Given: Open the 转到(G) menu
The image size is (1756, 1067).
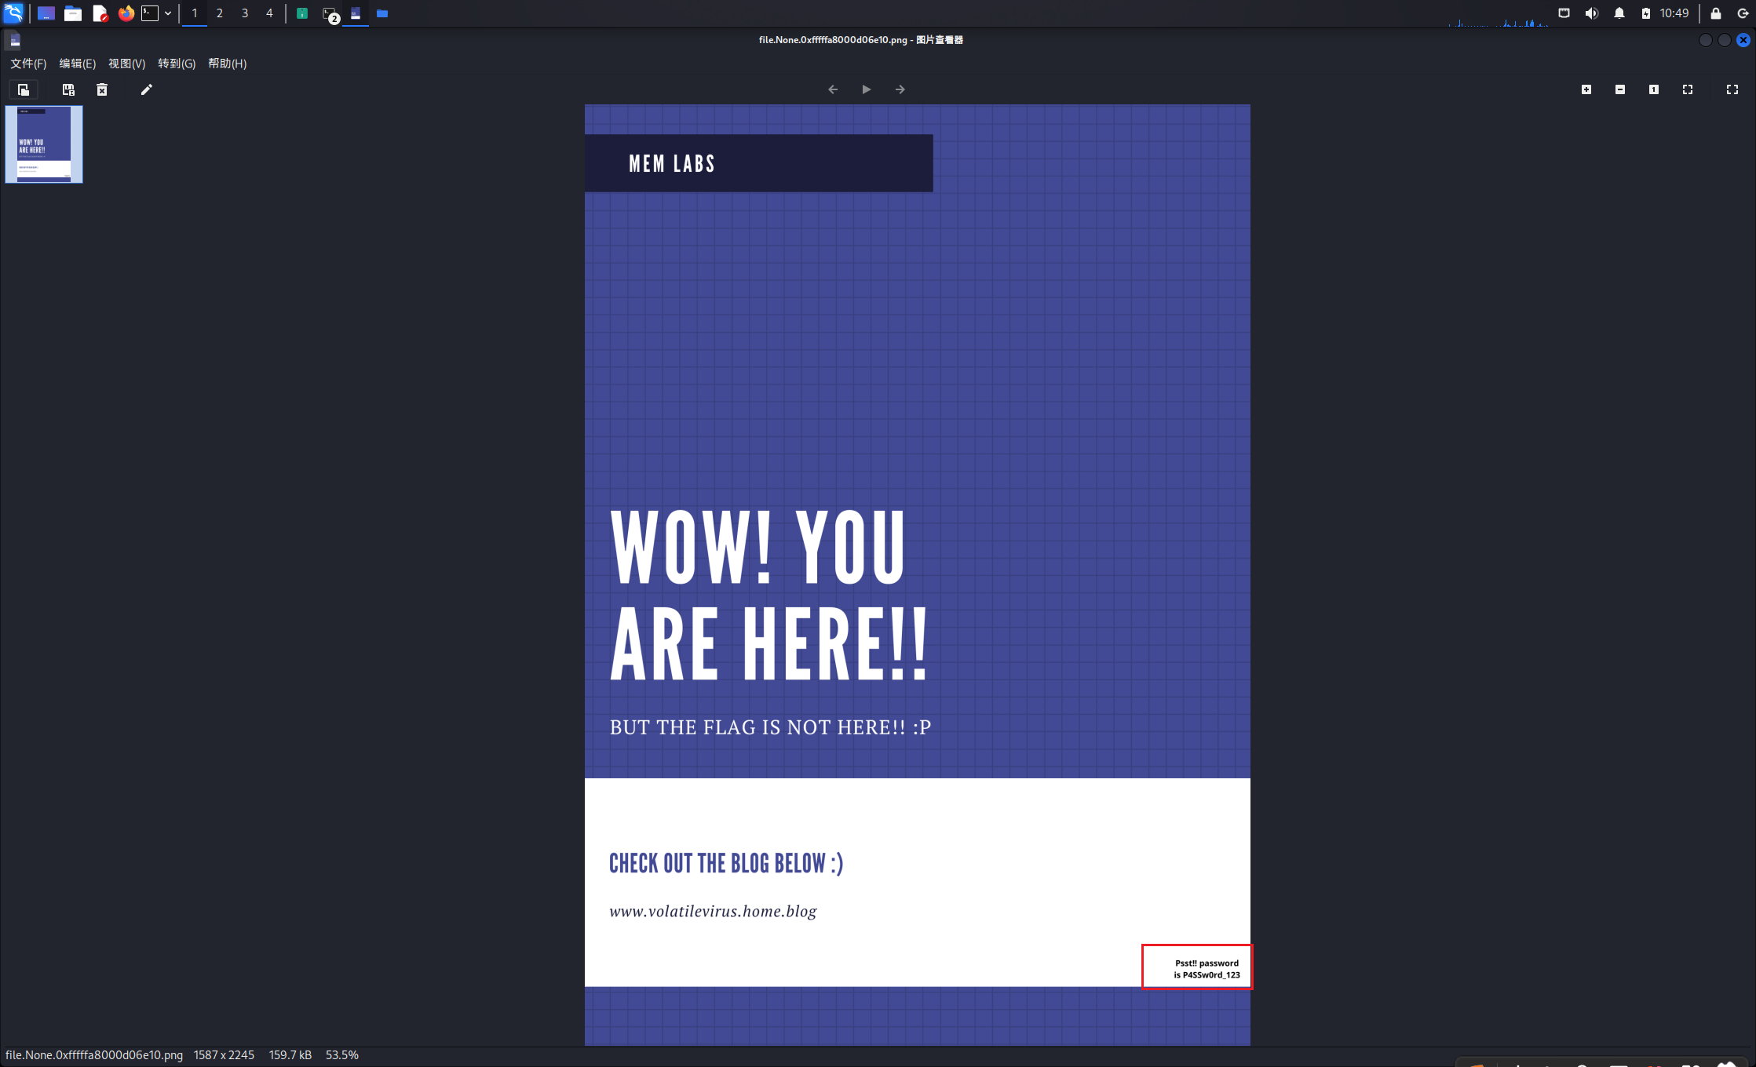Looking at the screenshot, I should [176, 64].
